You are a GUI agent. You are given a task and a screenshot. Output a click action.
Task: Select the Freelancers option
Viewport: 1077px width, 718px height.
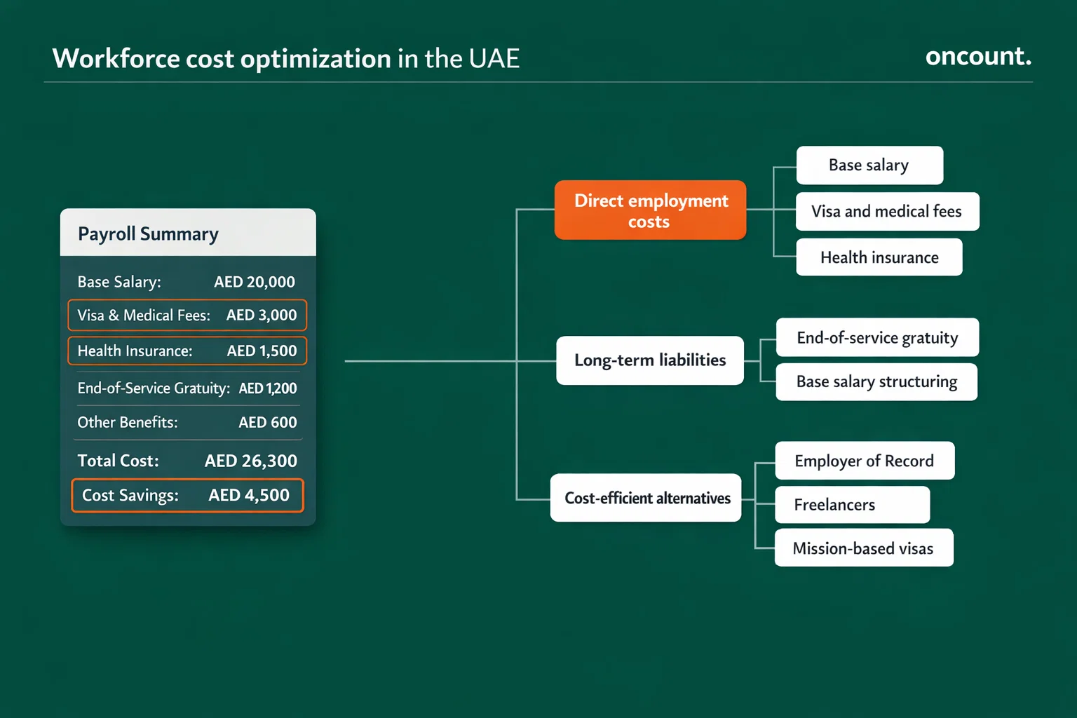[852, 504]
